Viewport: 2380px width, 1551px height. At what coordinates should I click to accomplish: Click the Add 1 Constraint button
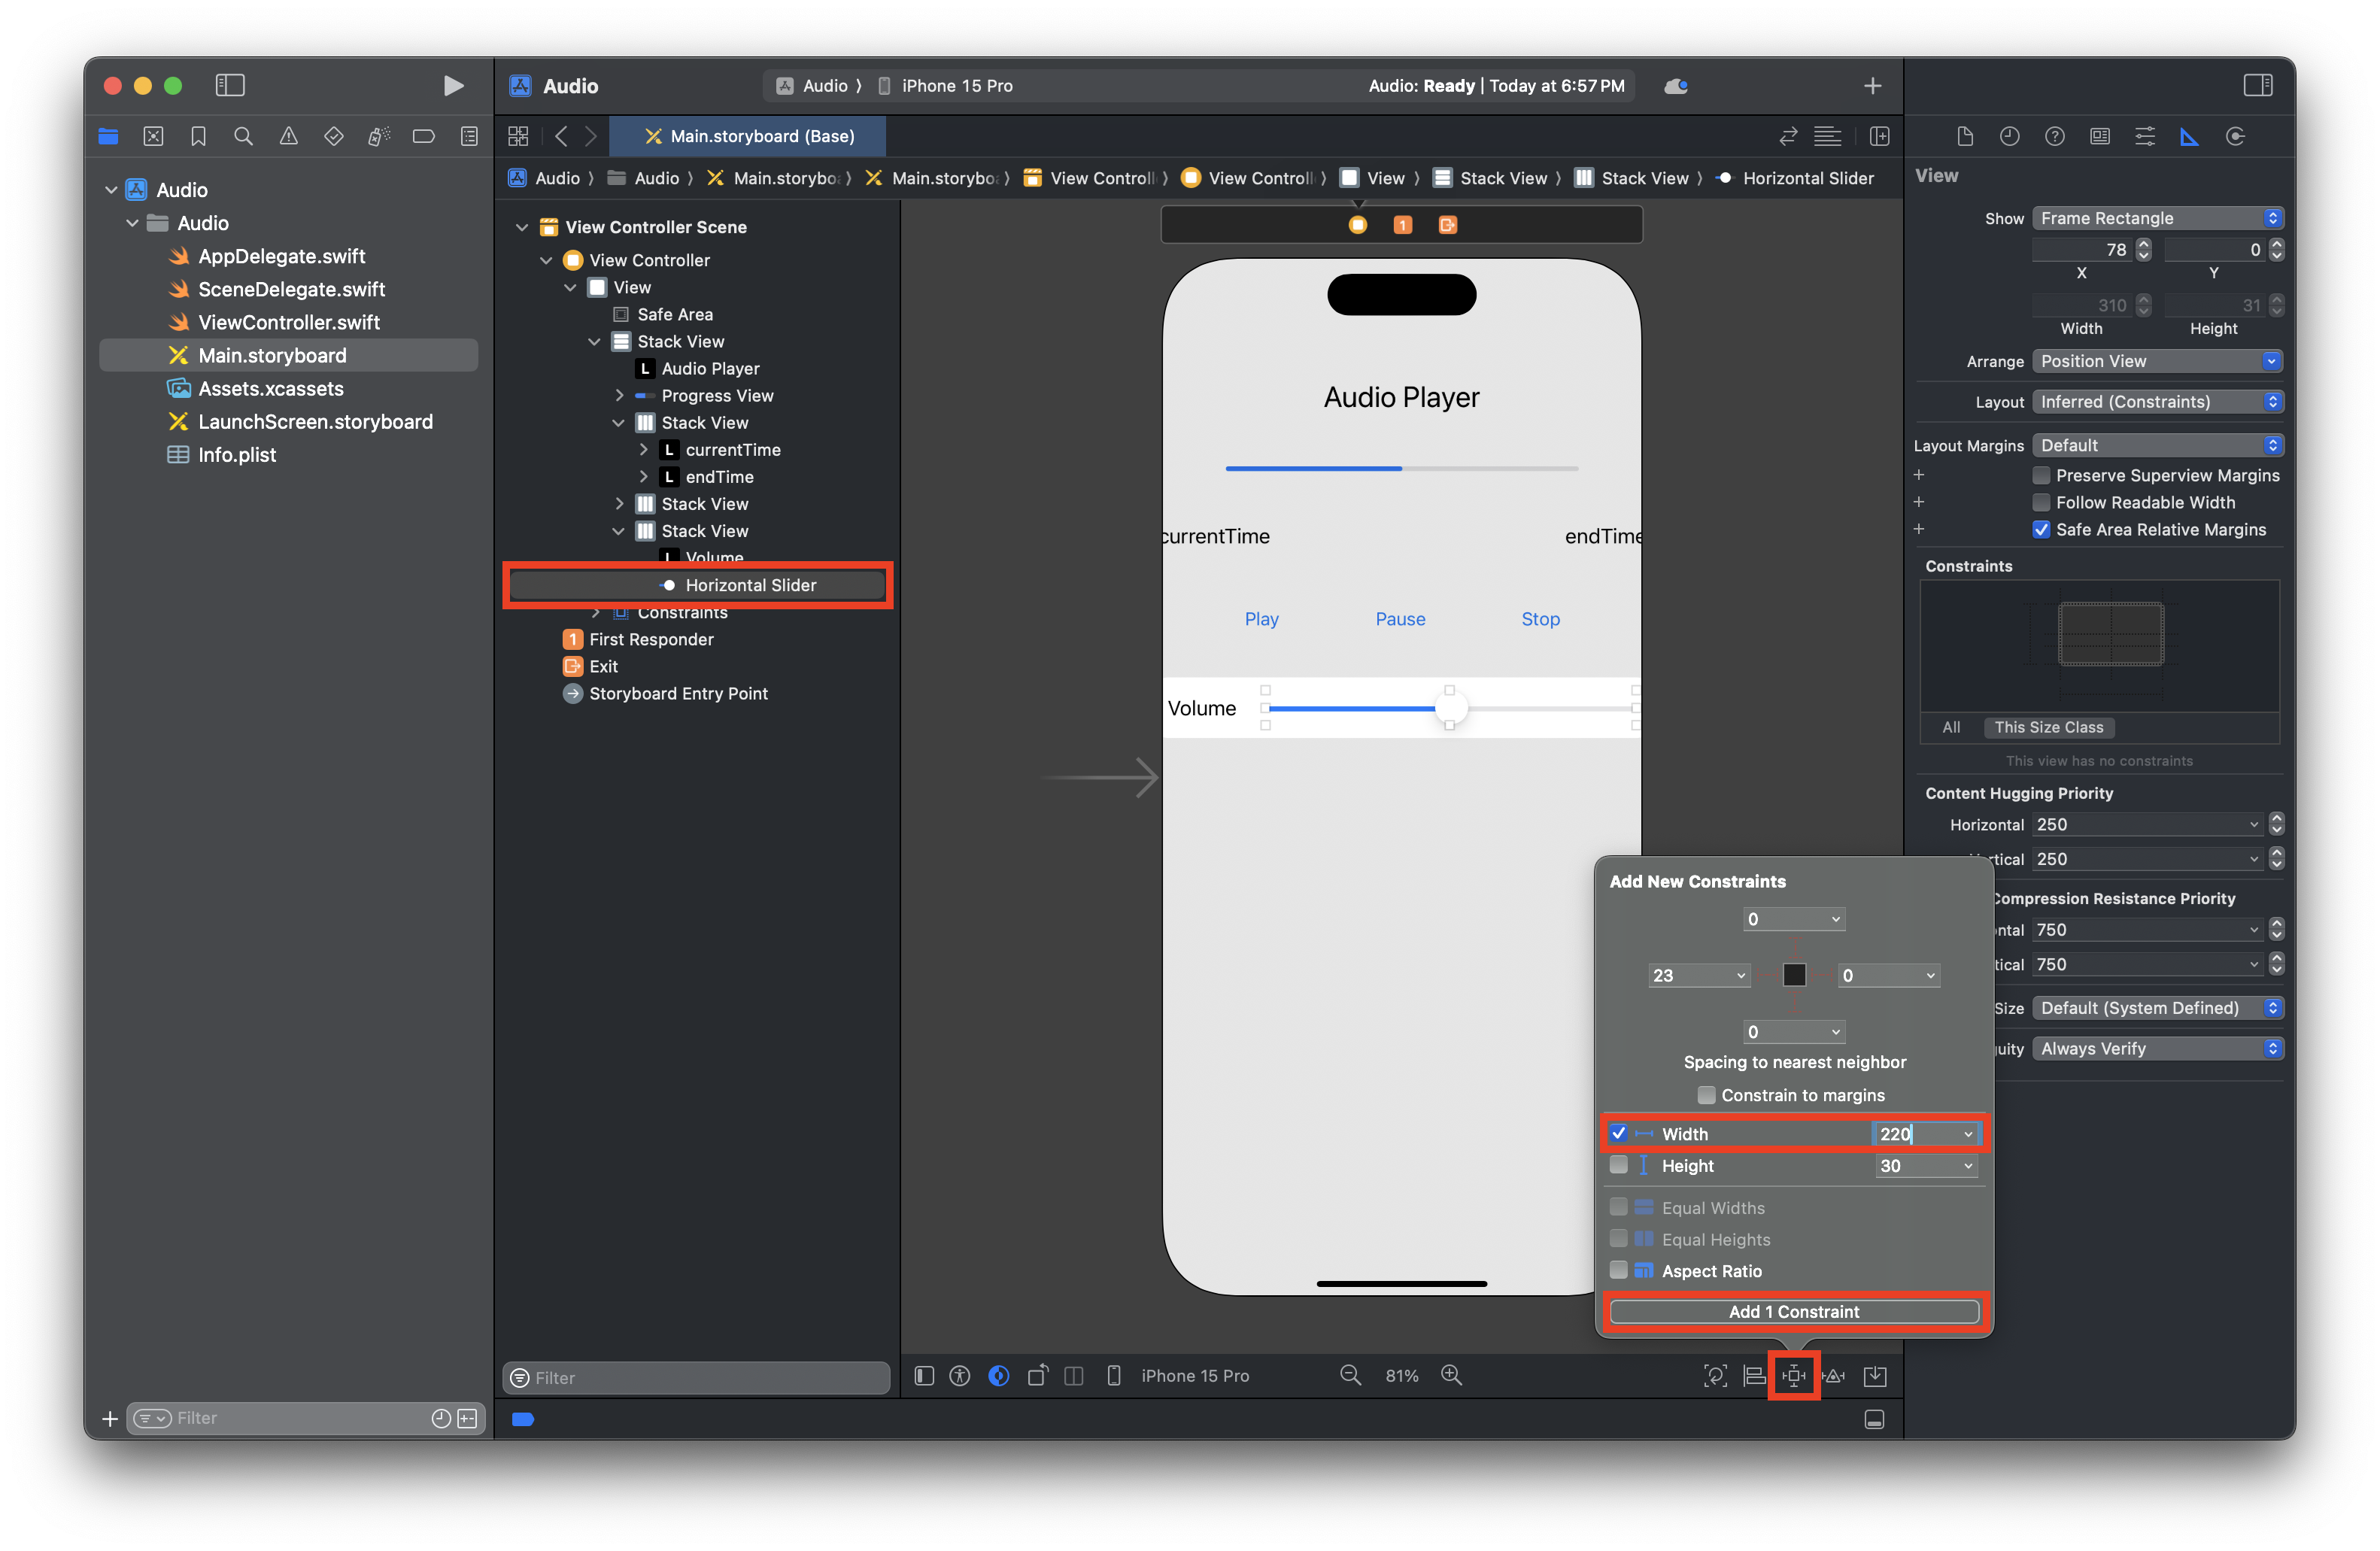point(1794,1311)
